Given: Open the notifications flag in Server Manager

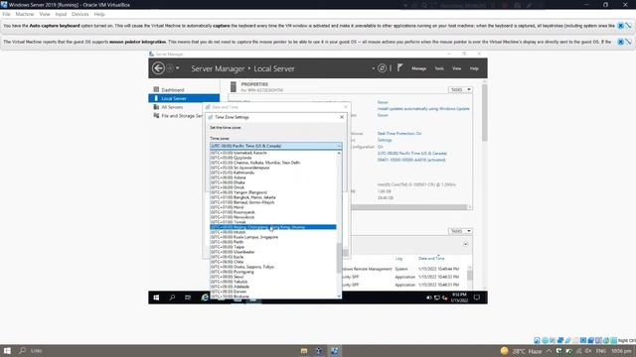Looking at the screenshot, I should [x=399, y=68].
